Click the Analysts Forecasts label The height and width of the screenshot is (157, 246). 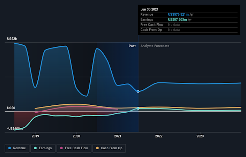point(155,46)
